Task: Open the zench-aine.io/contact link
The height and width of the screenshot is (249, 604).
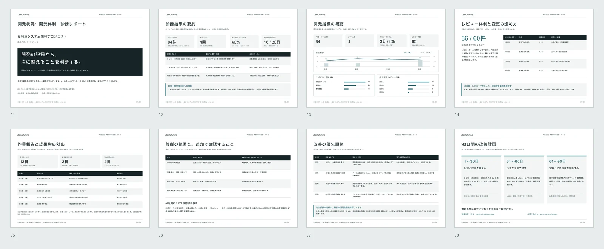Action: coord(549,214)
